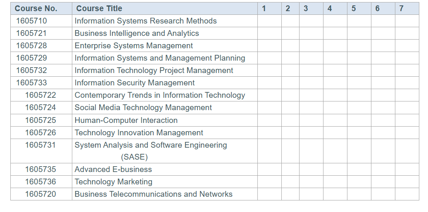Select Business Telecommunications and Networks title
The height and width of the screenshot is (212, 428).
point(153,194)
